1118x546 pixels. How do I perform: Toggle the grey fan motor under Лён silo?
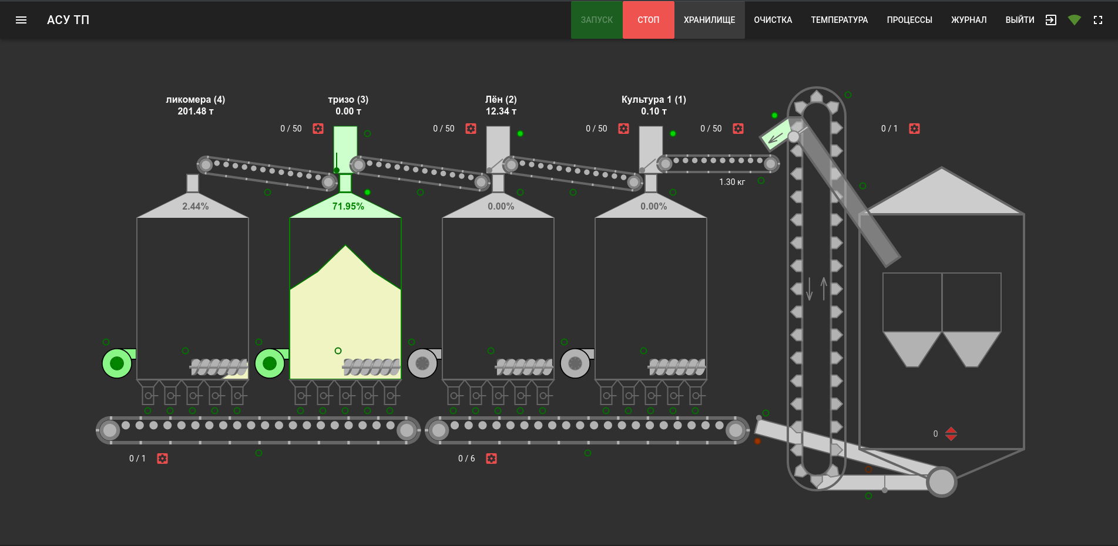[x=422, y=363]
